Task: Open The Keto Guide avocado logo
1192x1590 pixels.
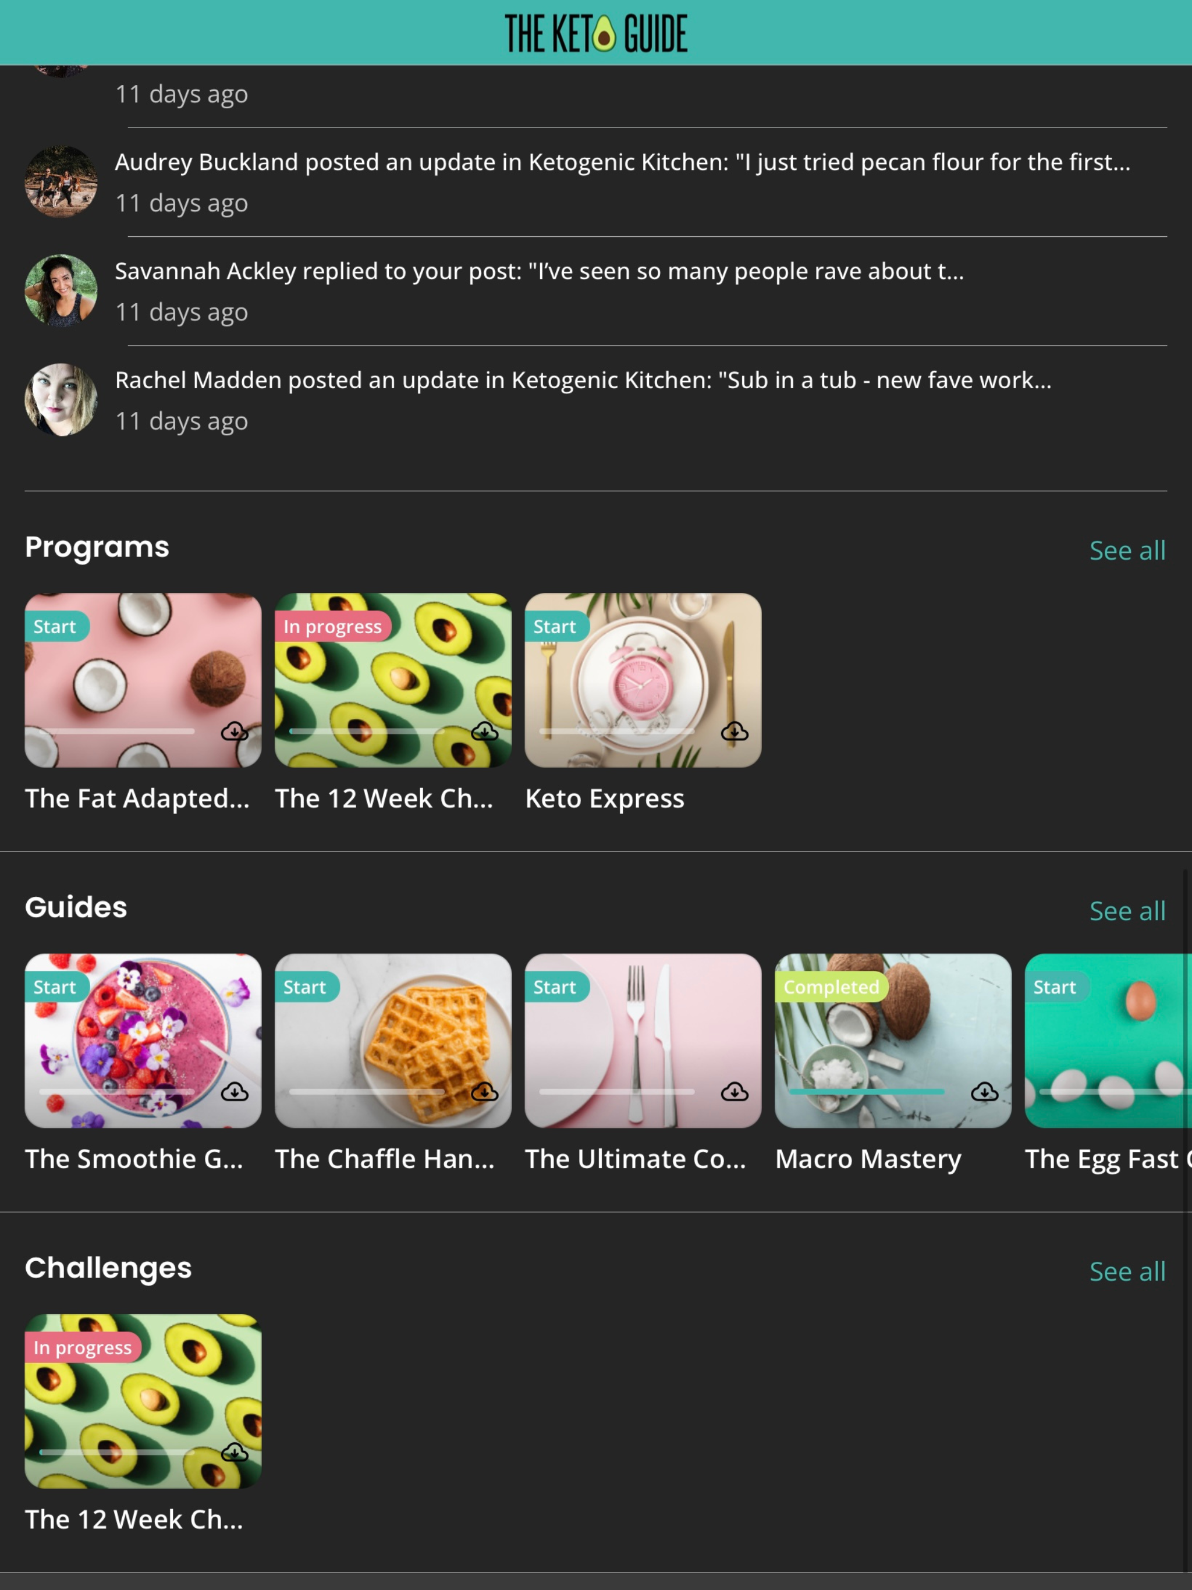Action: (x=596, y=33)
